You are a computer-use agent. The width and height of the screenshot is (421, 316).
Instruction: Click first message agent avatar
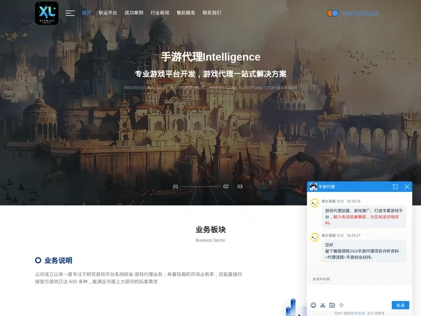315,203
